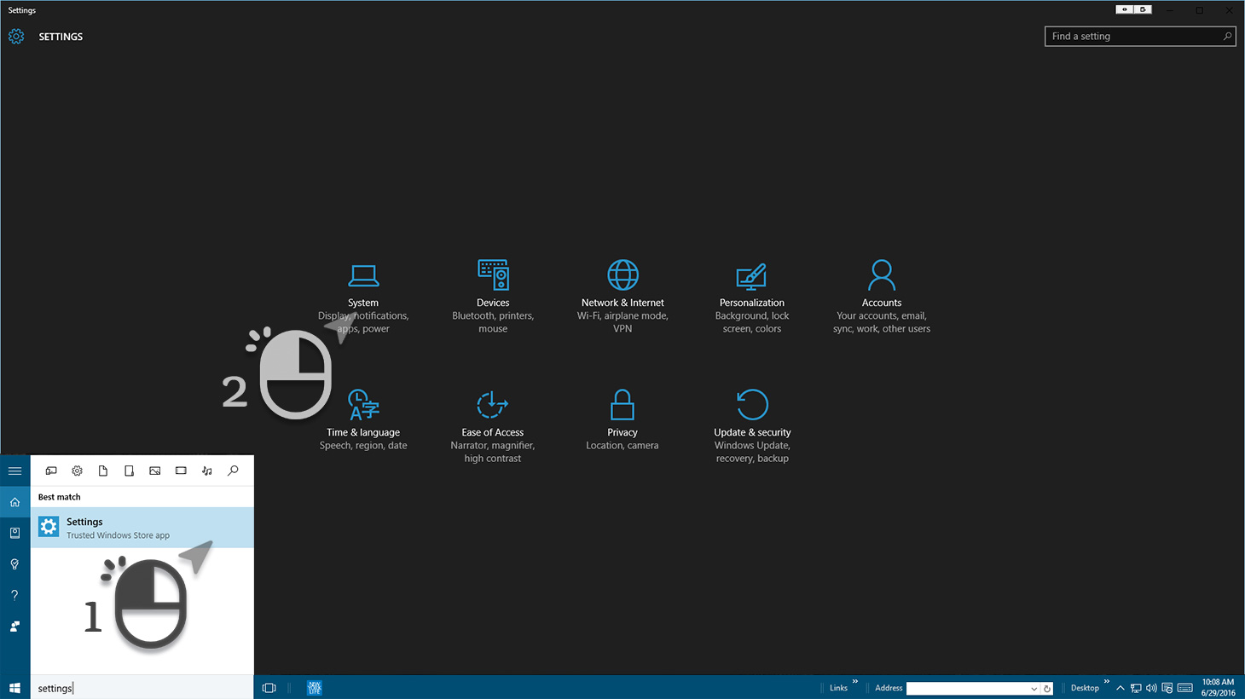Filter search results by photos
1245x699 pixels.
(155, 471)
